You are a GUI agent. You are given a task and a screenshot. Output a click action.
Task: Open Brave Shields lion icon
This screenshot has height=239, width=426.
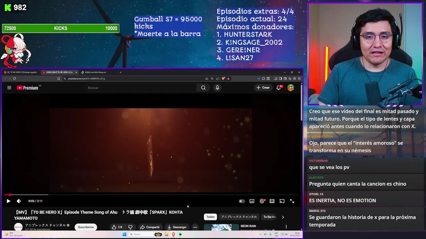[x=223, y=79]
